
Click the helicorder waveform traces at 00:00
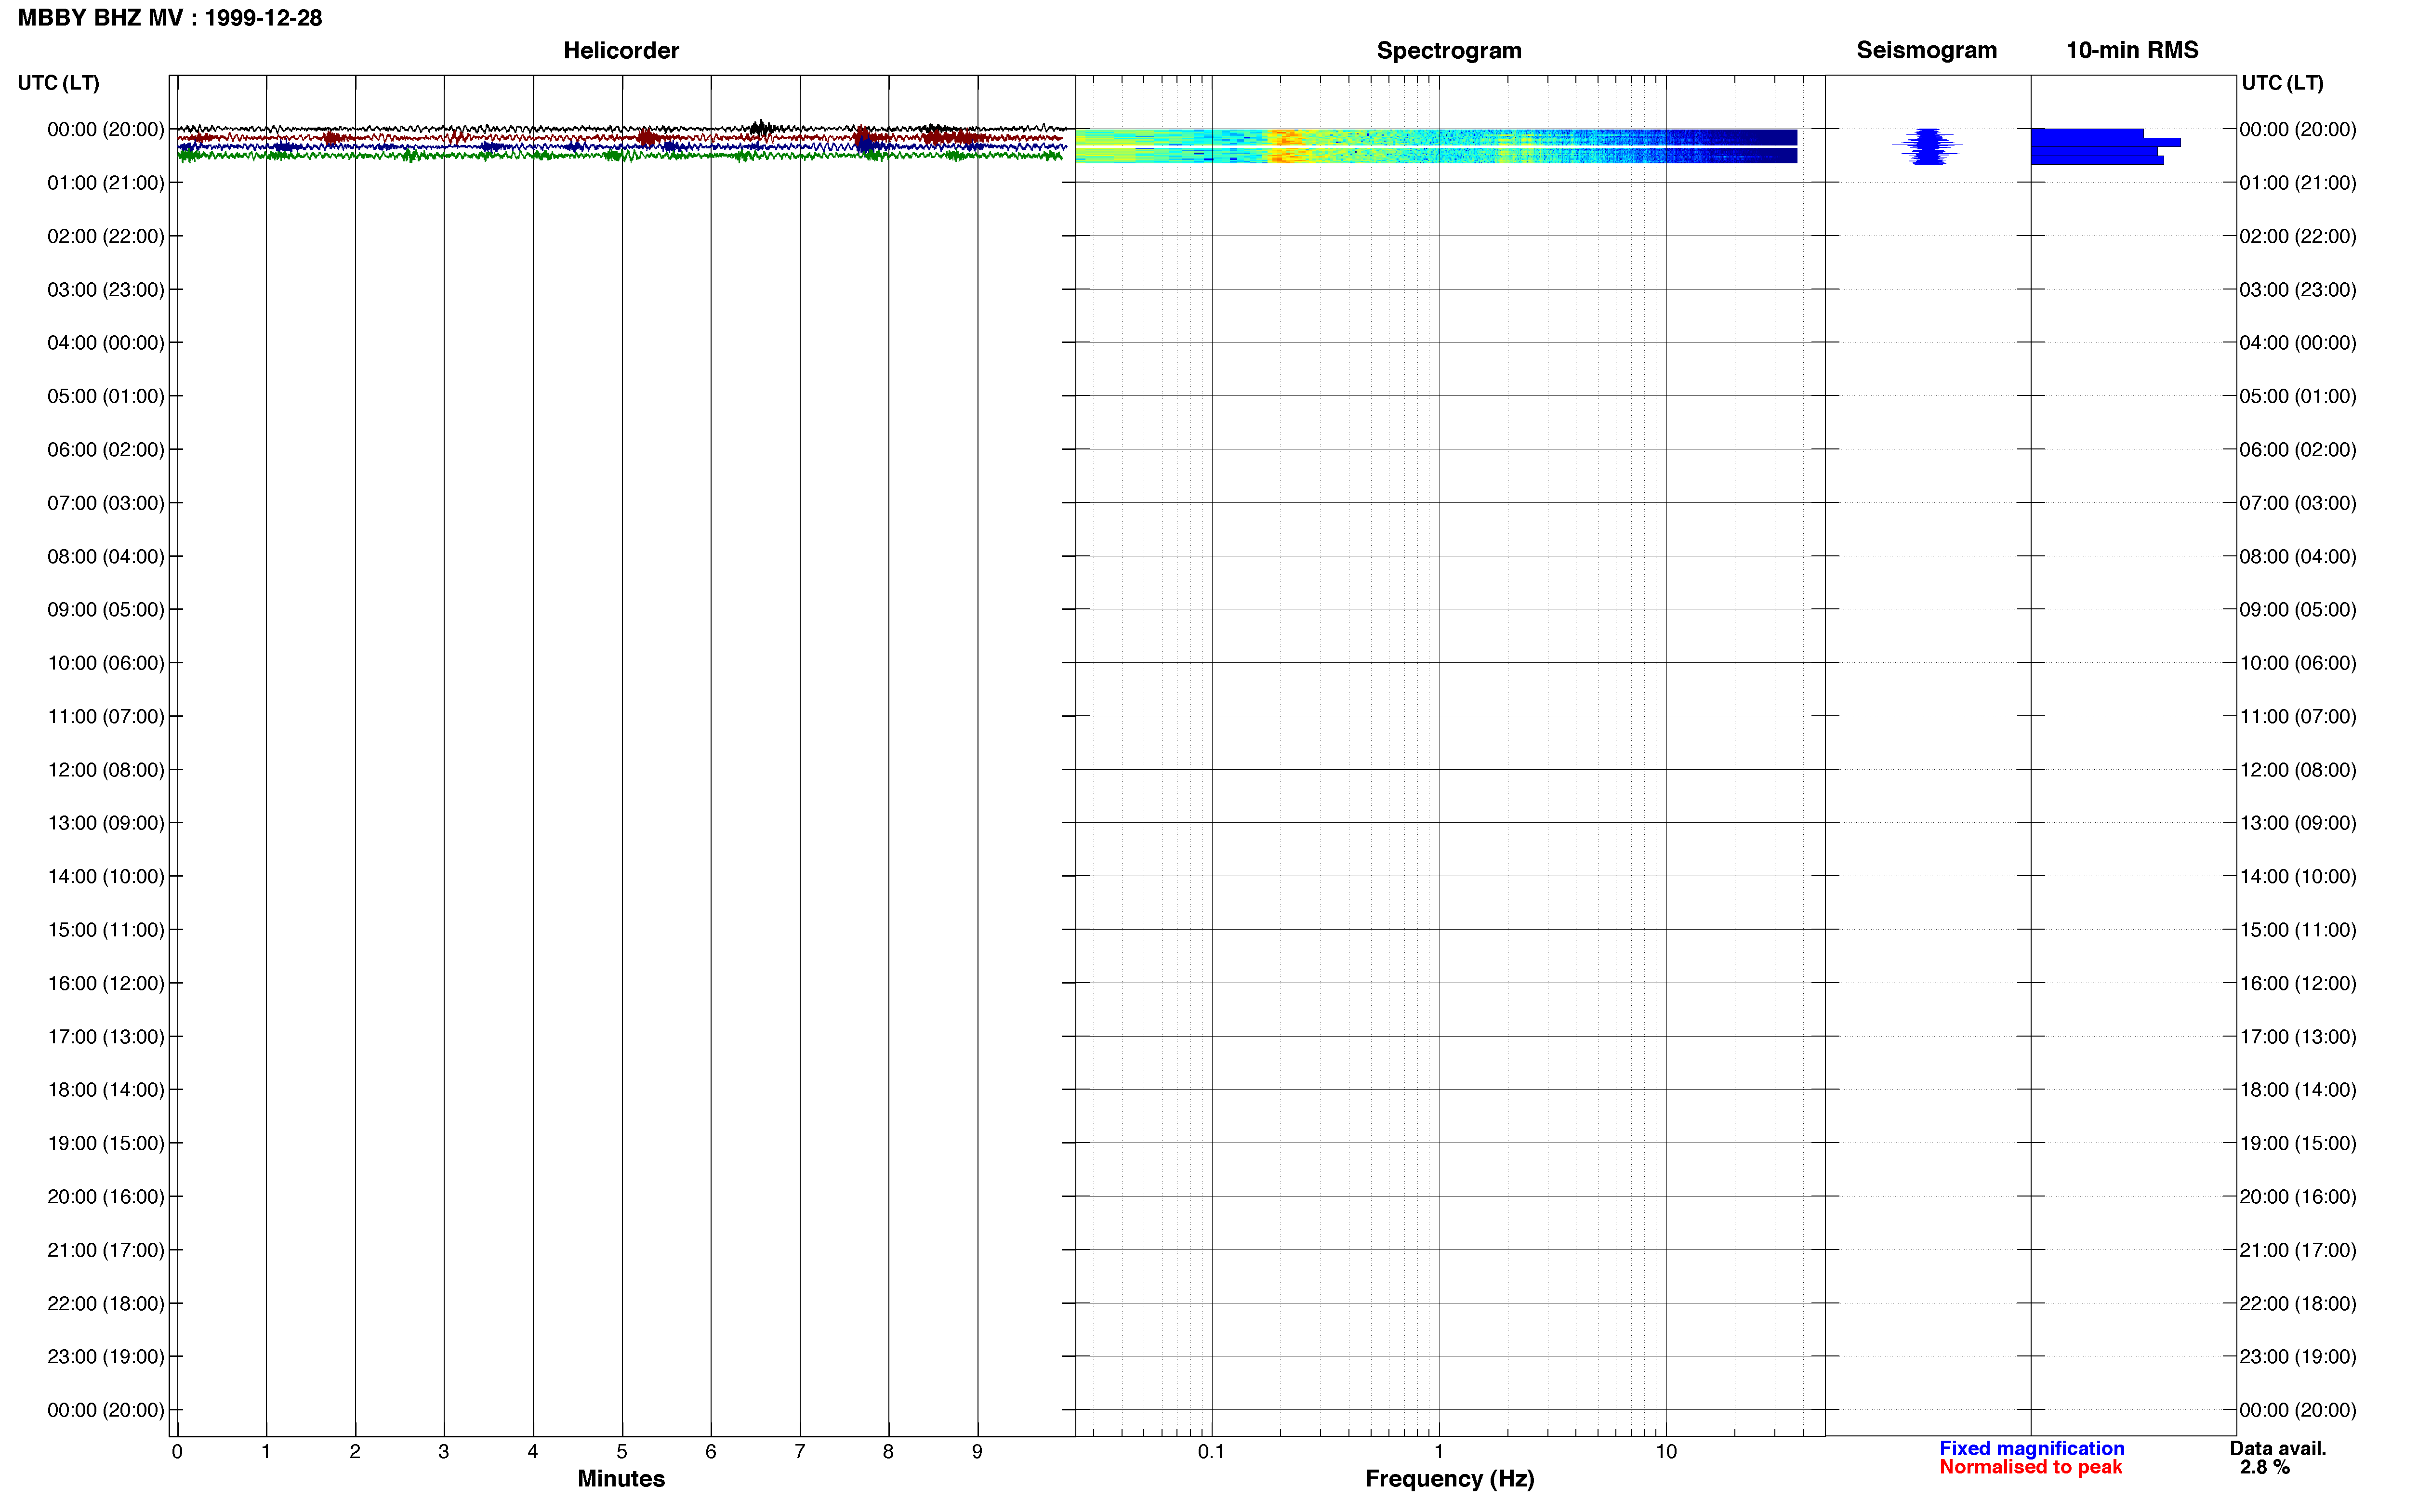[x=621, y=142]
